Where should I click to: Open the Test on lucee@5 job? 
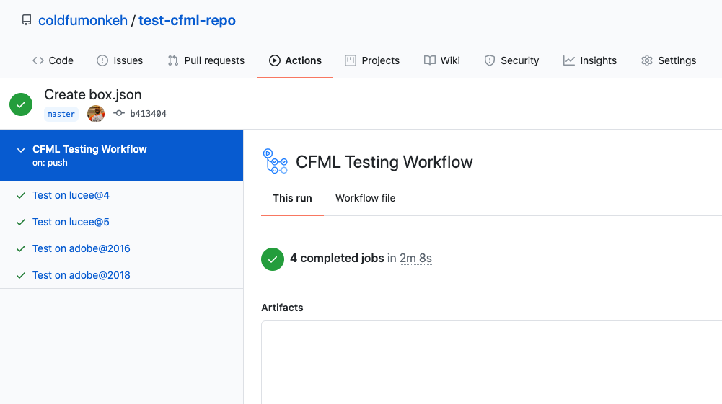tap(71, 222)
